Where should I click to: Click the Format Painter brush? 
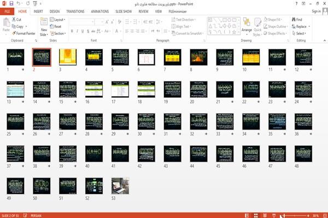coord(24,33)
